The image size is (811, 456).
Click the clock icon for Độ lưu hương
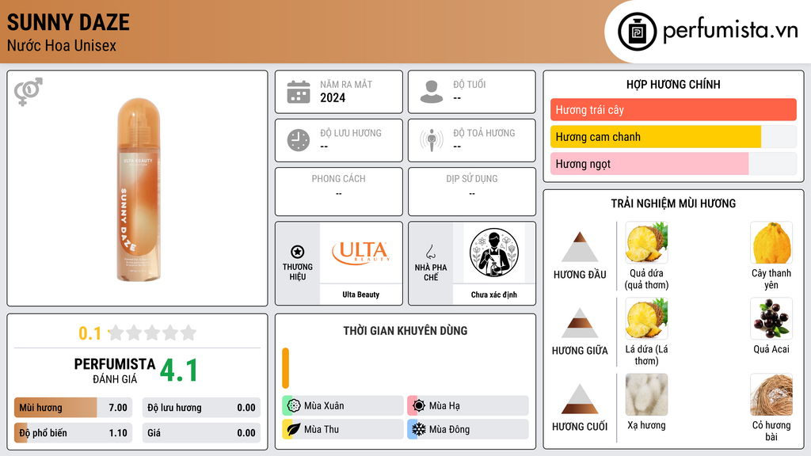[x=299, y=140]
